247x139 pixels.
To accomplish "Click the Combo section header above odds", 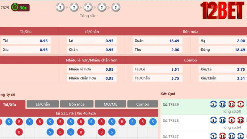I will (190, 60).
